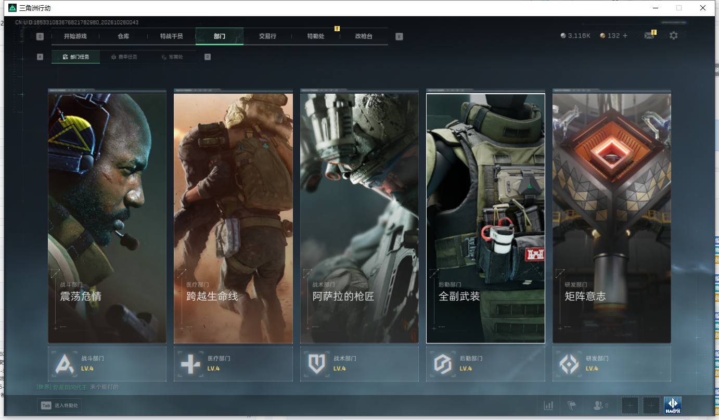The image size is (719, 420).
Task: Open the 跨越生命线 mission card
Action: 233,218
